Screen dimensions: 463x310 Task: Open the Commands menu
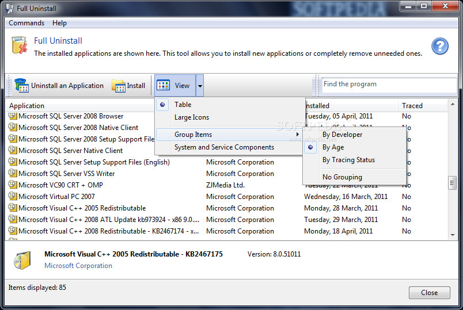click(x=26, y=23)
